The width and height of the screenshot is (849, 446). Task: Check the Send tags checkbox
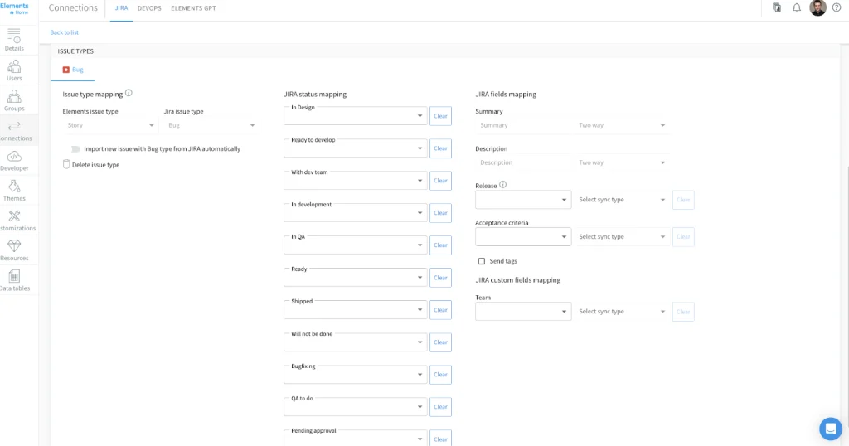(482, 261)
